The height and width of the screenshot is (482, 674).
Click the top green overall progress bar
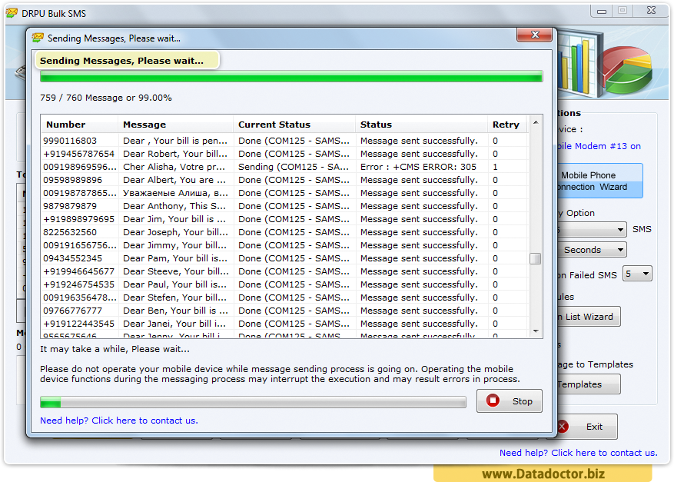(x=291, y=77)
